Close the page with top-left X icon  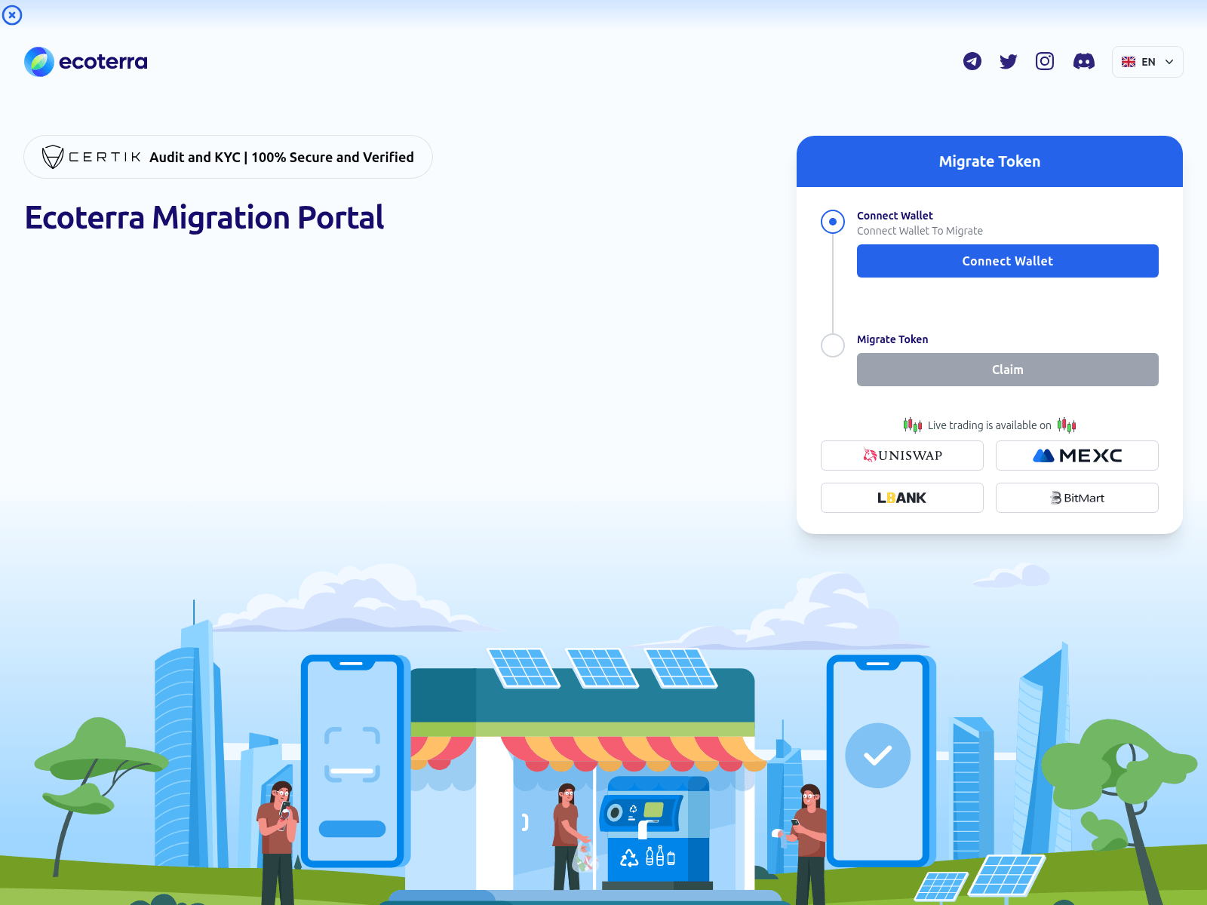tap(12, 15)
